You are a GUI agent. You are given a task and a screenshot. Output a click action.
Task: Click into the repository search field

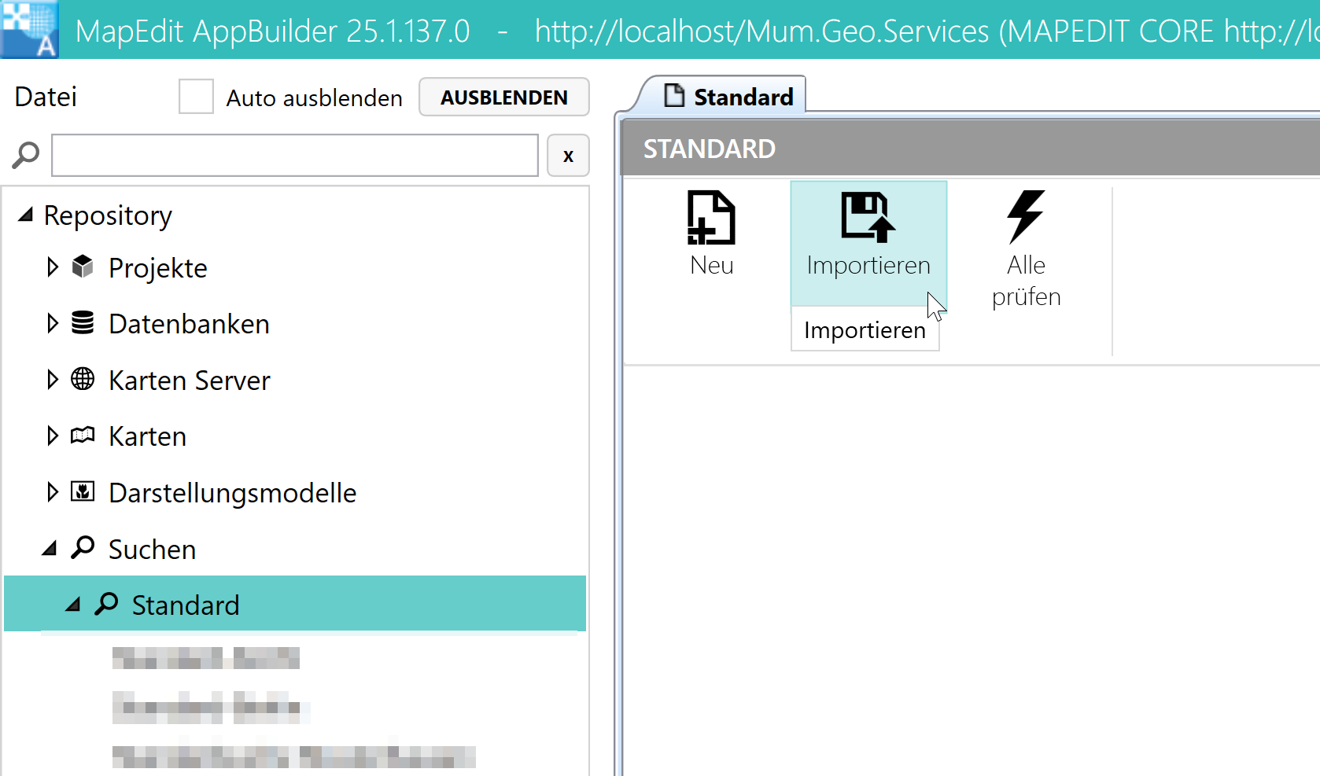294,156
